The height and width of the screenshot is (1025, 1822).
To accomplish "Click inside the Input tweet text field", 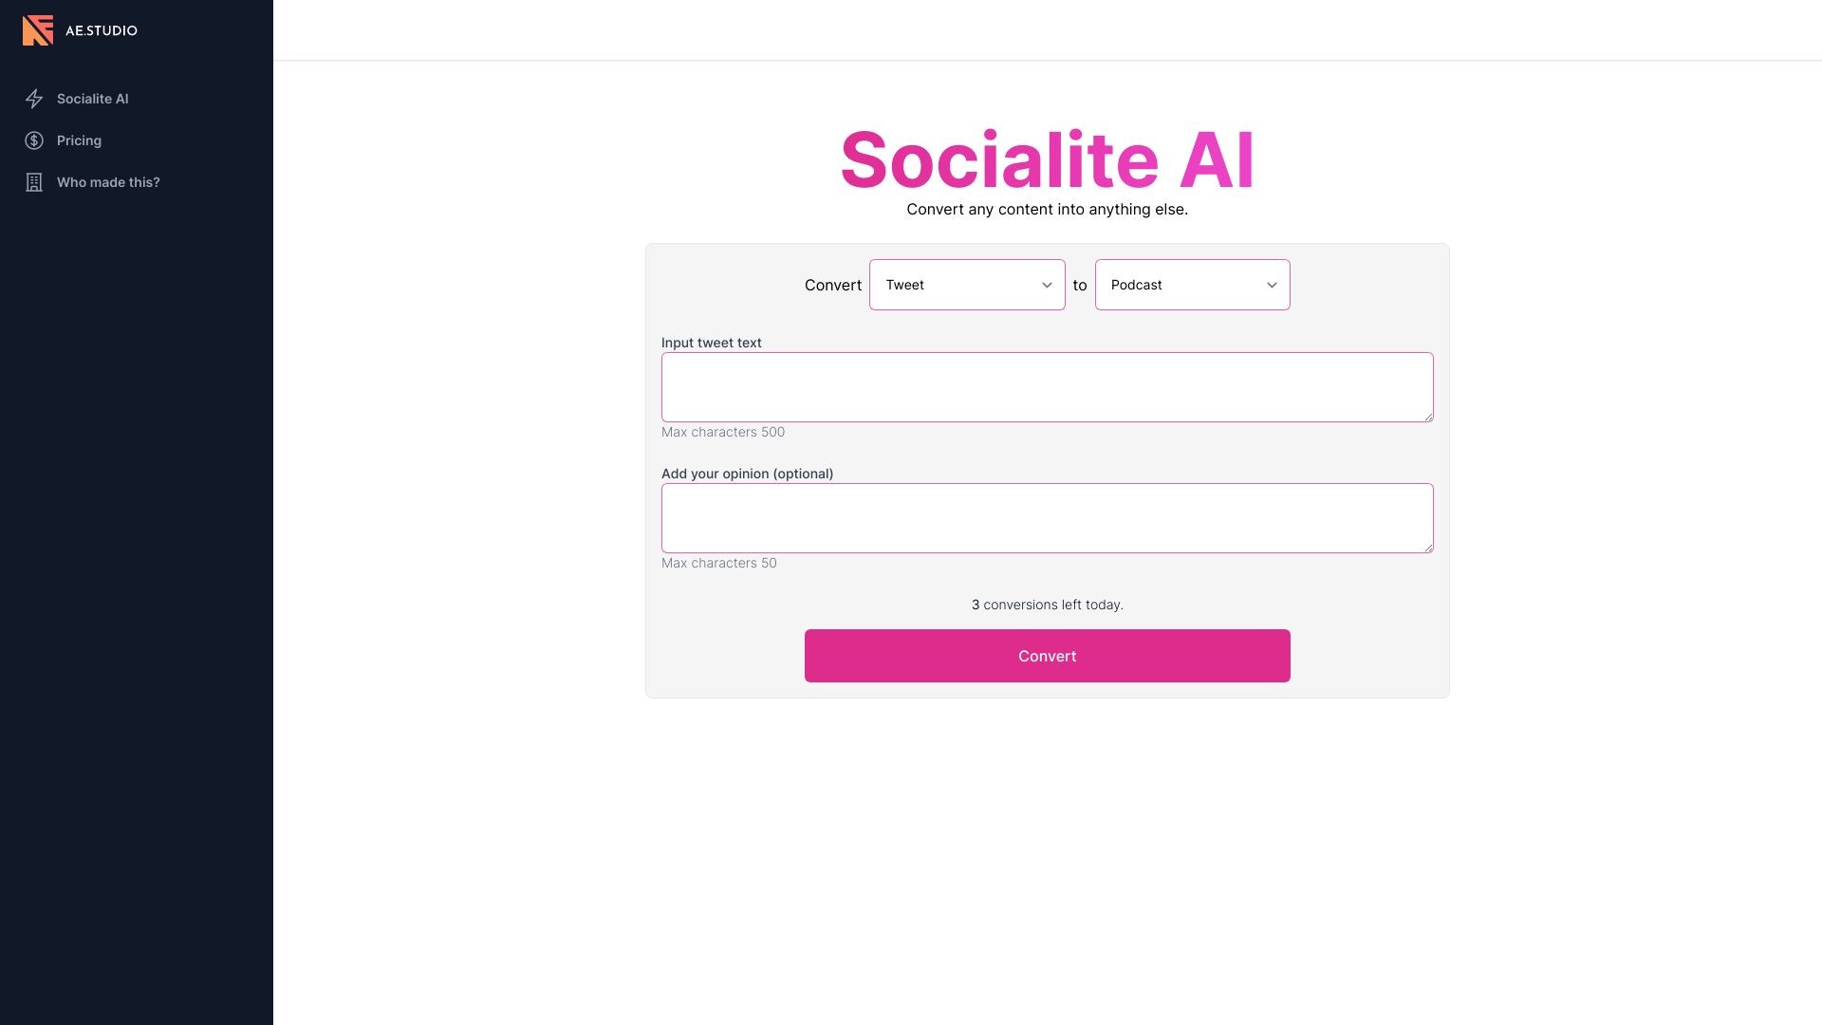I will 1047,386.
